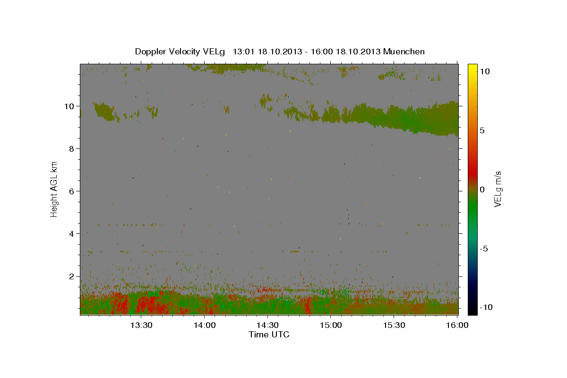The width and height of the screenshot is (567, 378).
Task: Click the colorbar tick label 0
Action: pos(482,189)
